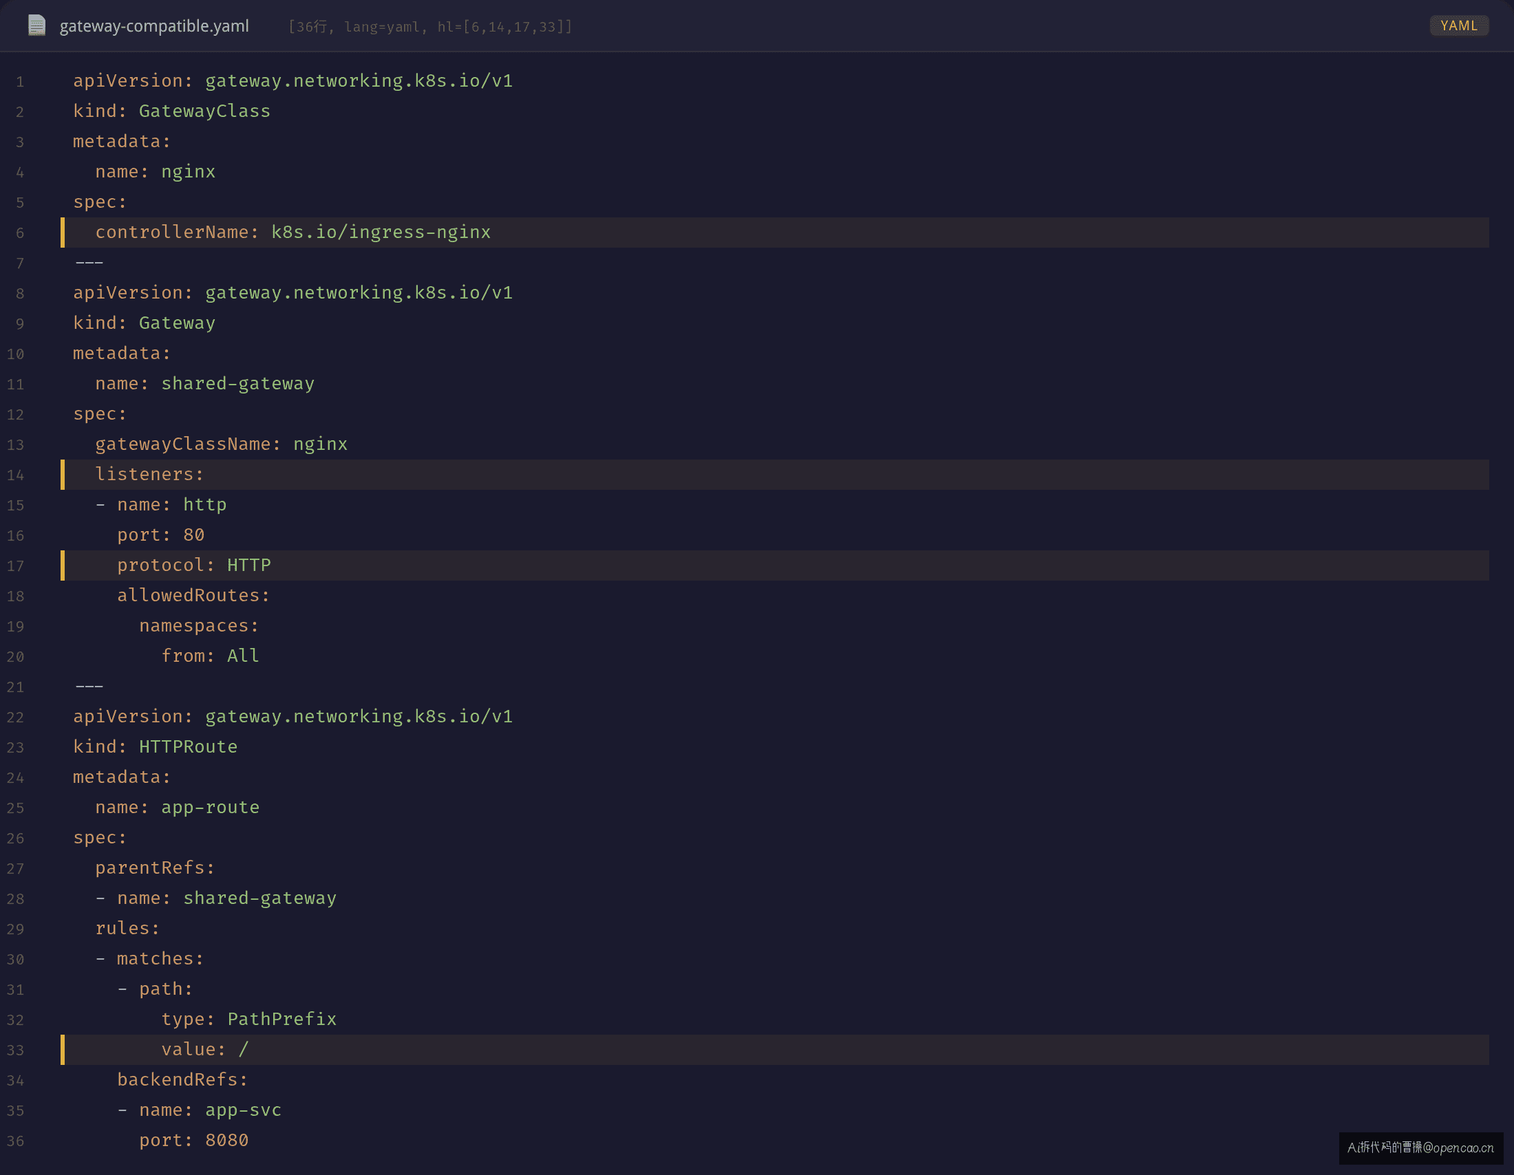Click the from All namespaces value
This screenshot has width=1514, height=1175.
(x=244, y=656)
